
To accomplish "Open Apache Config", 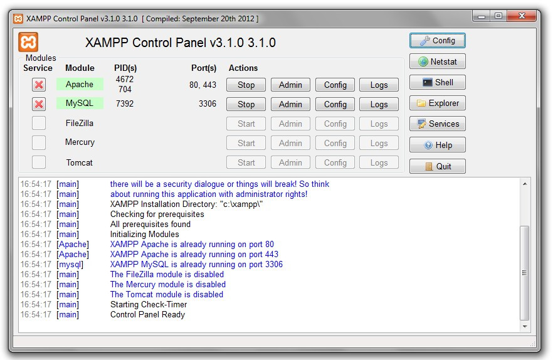I will (335, 85).
